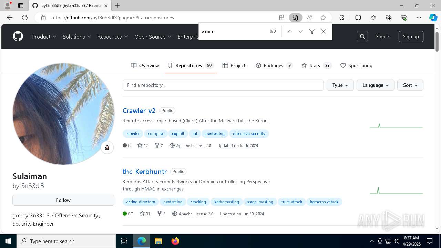
Task: Open the Sponsoring tab
Action: (x=356, y=65)
